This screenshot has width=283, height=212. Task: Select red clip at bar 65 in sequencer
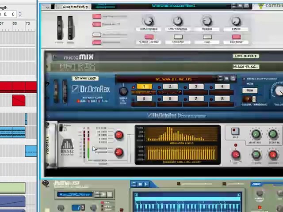[x=19, y=100]
